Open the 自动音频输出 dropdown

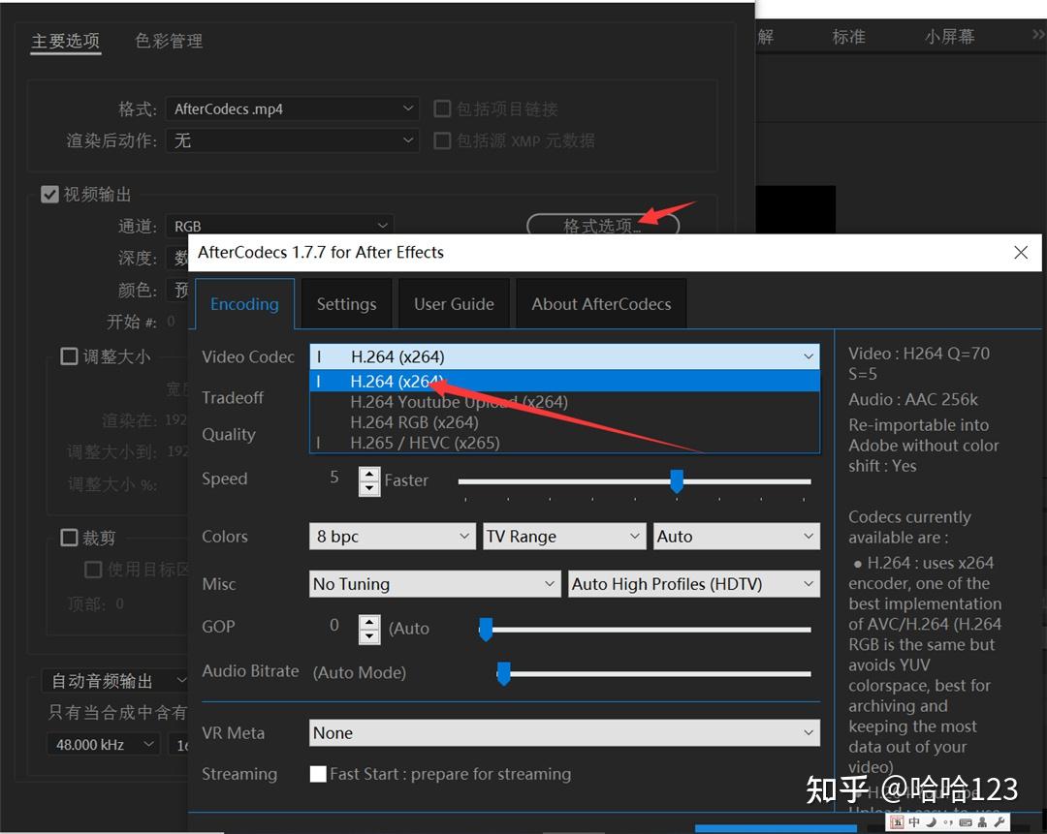[x=114, y=681]
